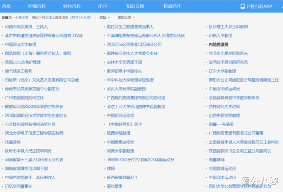The width and height of the screenshot is (283, 192).
Task: Open 美国JCC皮革护理师 link
Action: 23,62
